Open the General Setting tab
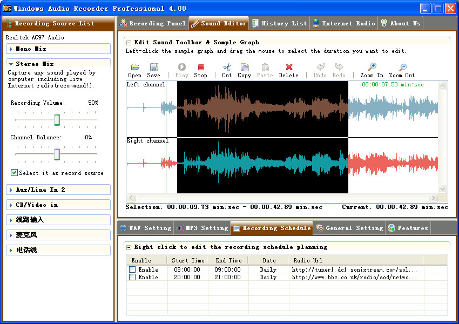Image resolution: width=459 pixels, height=324 pixels. [x=349, y=228]
